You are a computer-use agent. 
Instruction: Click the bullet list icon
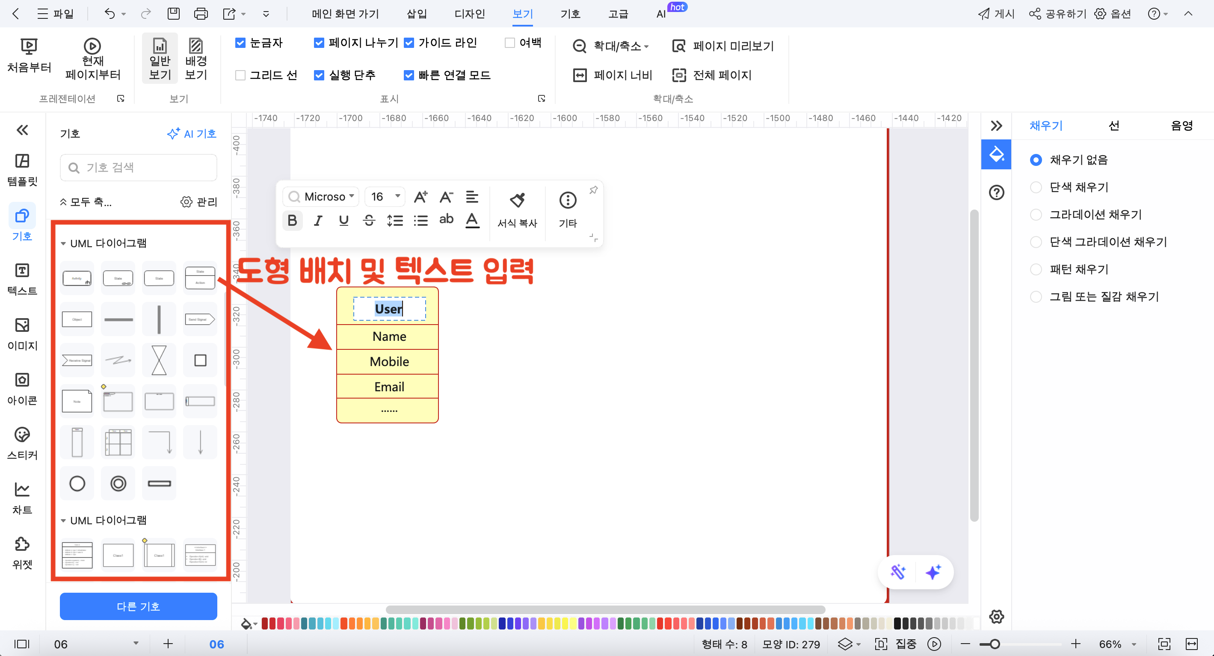[420, 220]
